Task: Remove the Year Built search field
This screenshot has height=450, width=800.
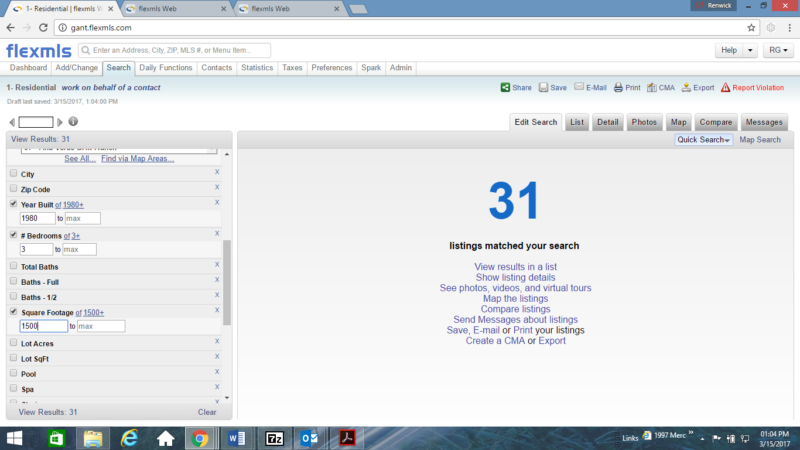Action: pos(217,202)
